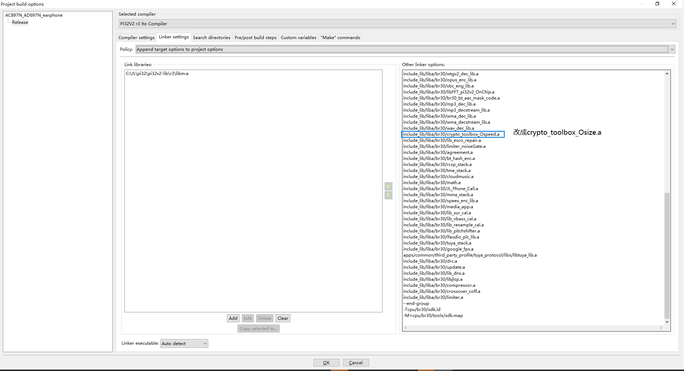Viewport: 684px width, 371px height.
Task: Select AC897N_AD697N_earphone project node
Action: tap(34, 15)
